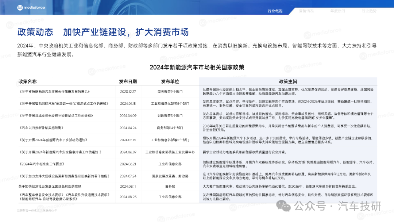Image resolution: width=394 pixels, height=222 pixels.
Task: Click the intro paragraph beginning 2024年,中央政府机关
Action: pos(197,50)
